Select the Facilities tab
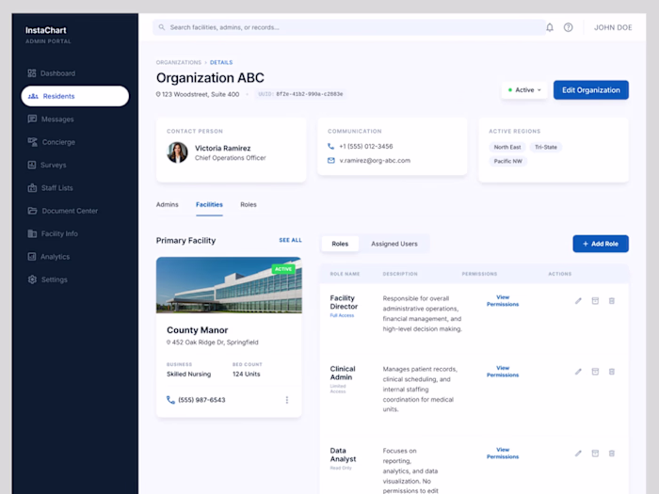The width and height of the screenshot is (659, 494). [x=209, y=204]
